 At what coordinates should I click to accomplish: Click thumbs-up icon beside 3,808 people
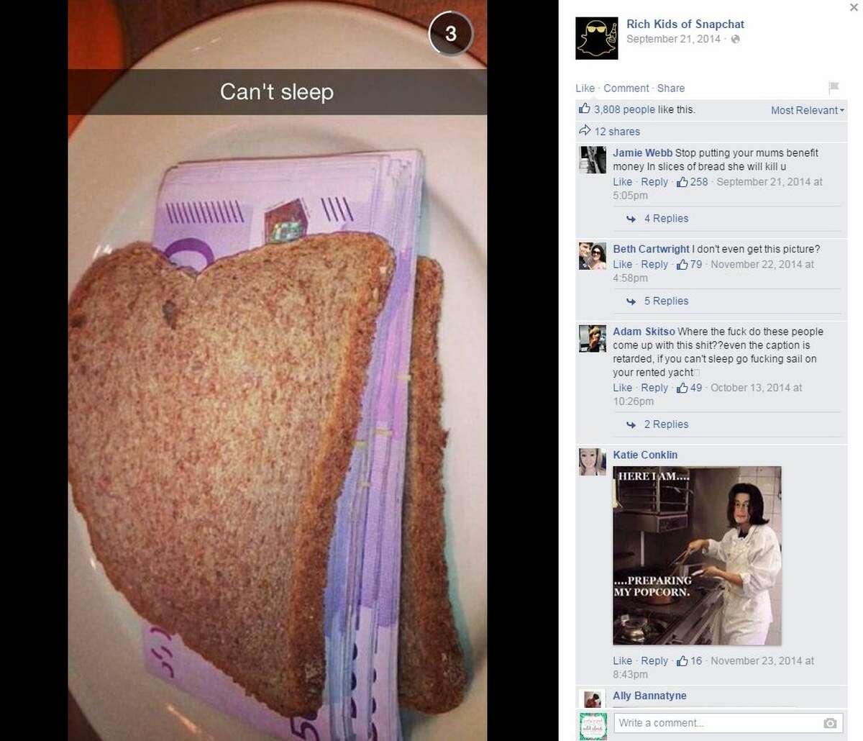[585, 109]
